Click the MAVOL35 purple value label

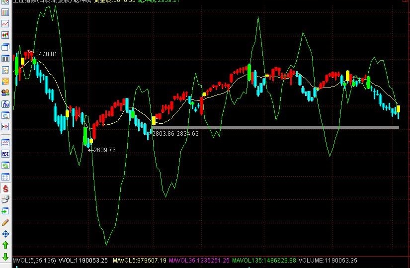[199, 261]
